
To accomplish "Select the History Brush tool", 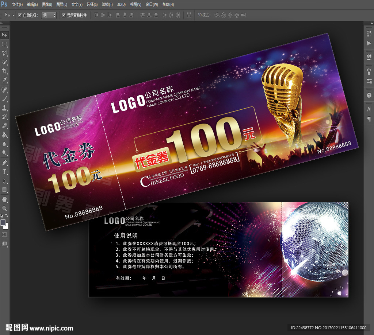I will pyautogui.click(x=4, y=117).
